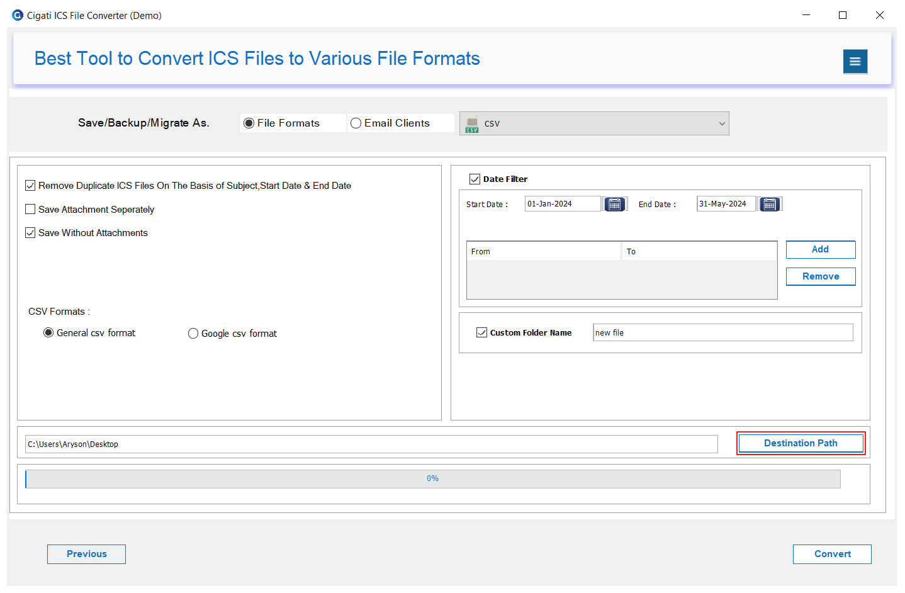Click the Destination Path button
905x593 pixels.
[x=801, y=443]
